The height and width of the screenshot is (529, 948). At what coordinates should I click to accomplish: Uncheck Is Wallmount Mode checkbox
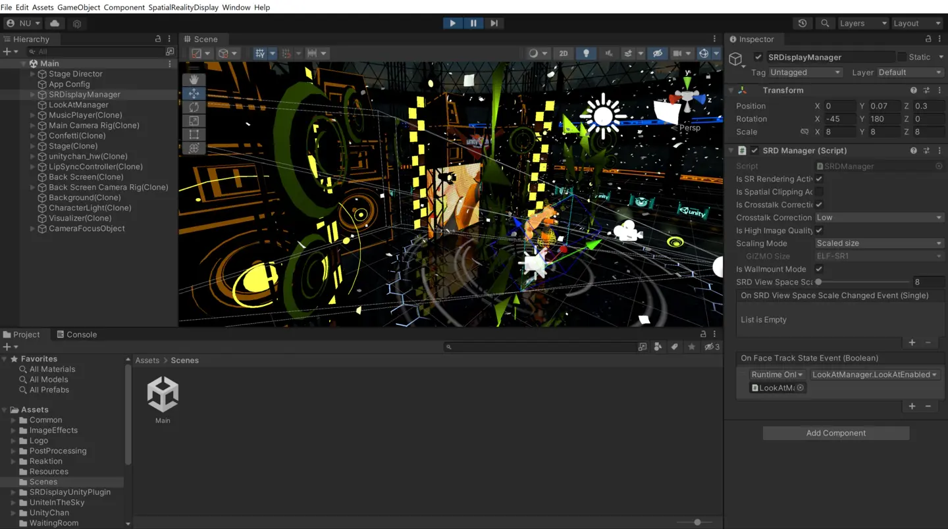[x=819, y=269]
